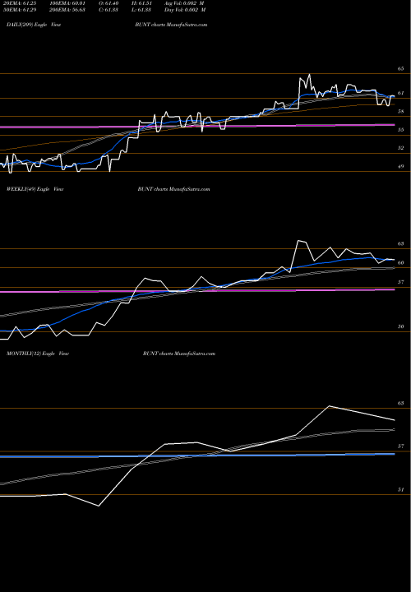
Task: Click the 55 price label on daily chart
Action: 400,130
